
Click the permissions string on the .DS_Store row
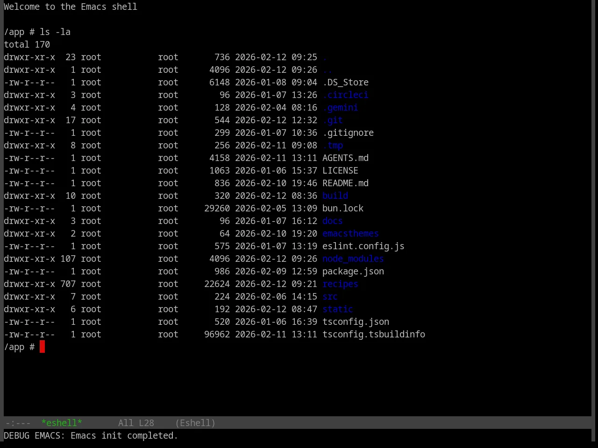click(29, 83)
